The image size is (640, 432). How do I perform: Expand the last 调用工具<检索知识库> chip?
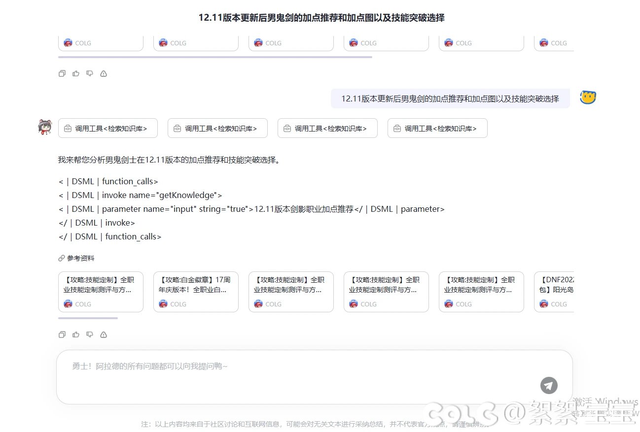(x=437, y=128)
